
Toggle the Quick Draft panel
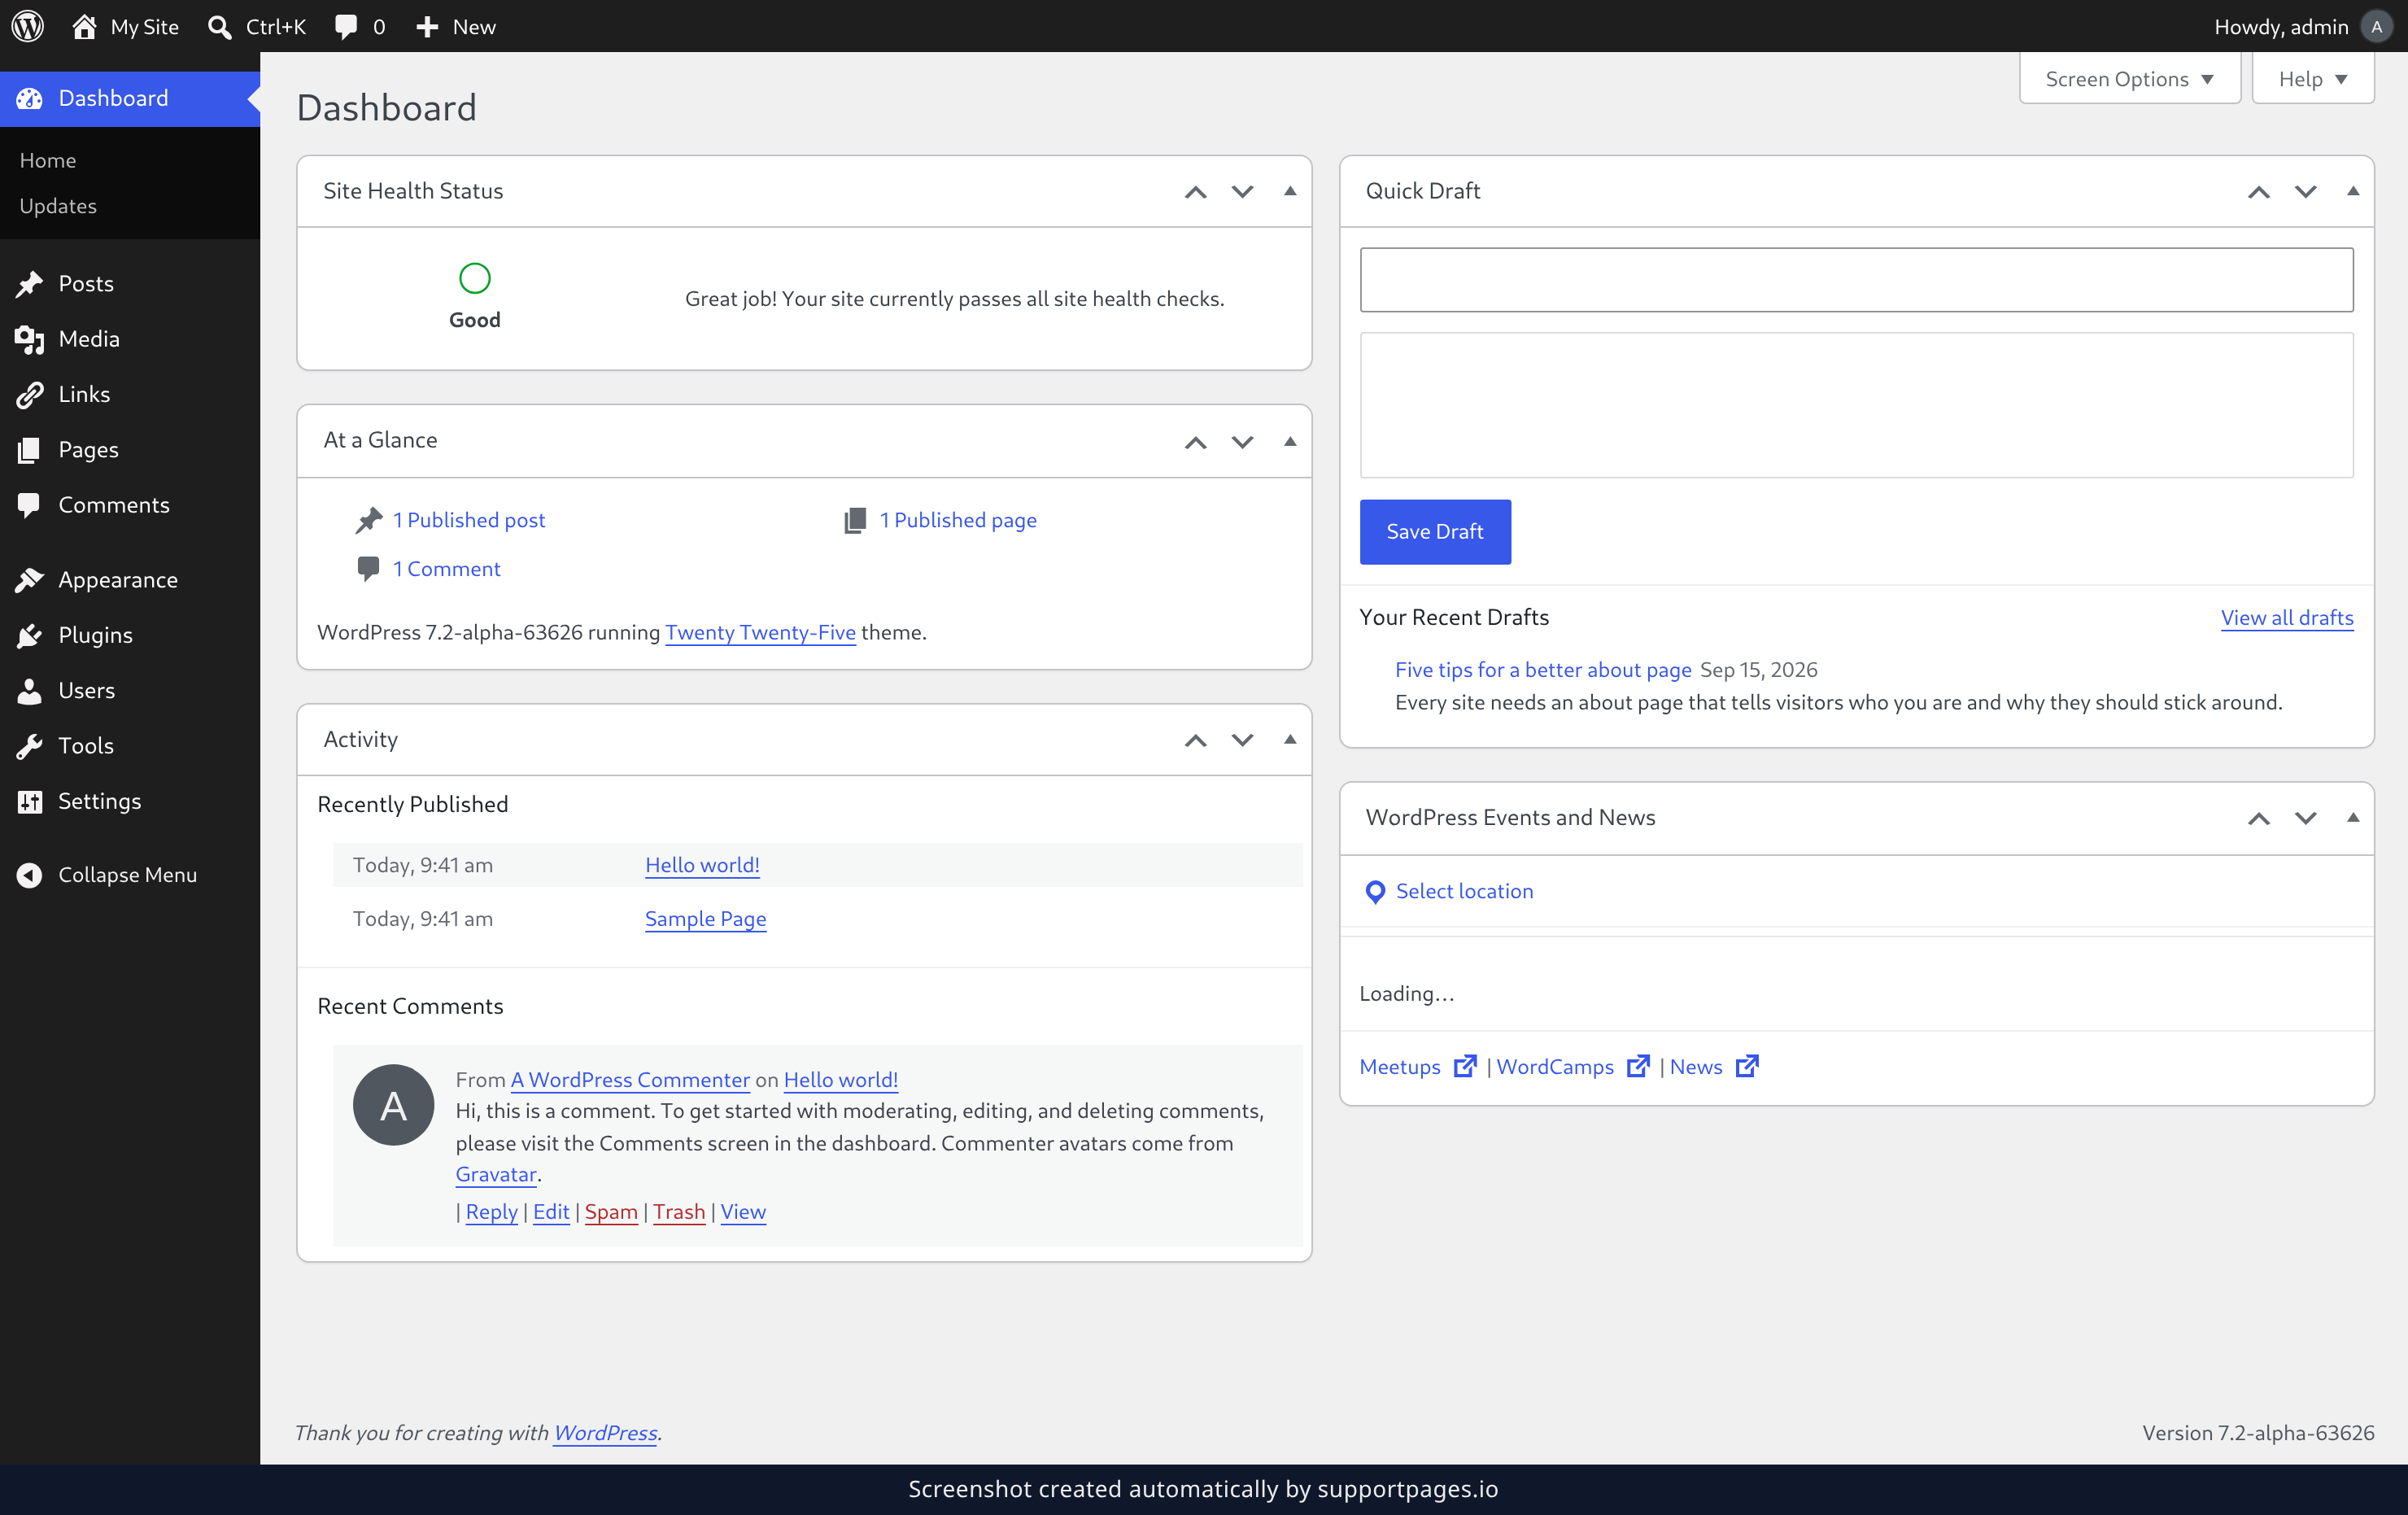[2352, 191]
